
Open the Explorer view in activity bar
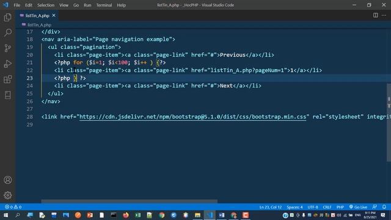click(8, 17)
